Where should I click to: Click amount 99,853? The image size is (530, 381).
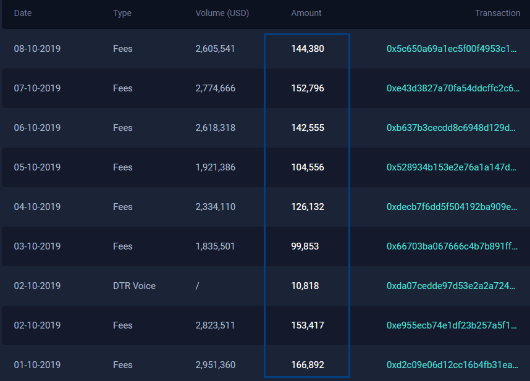(x=305, y=246)
